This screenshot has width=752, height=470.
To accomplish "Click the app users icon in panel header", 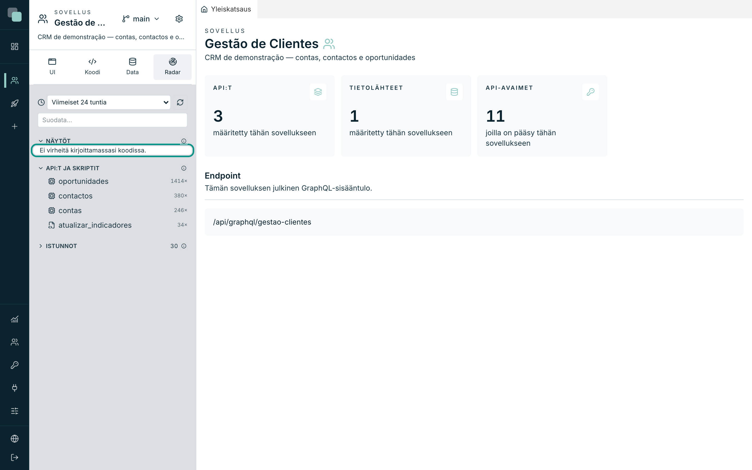I will (x=43, y=19).
